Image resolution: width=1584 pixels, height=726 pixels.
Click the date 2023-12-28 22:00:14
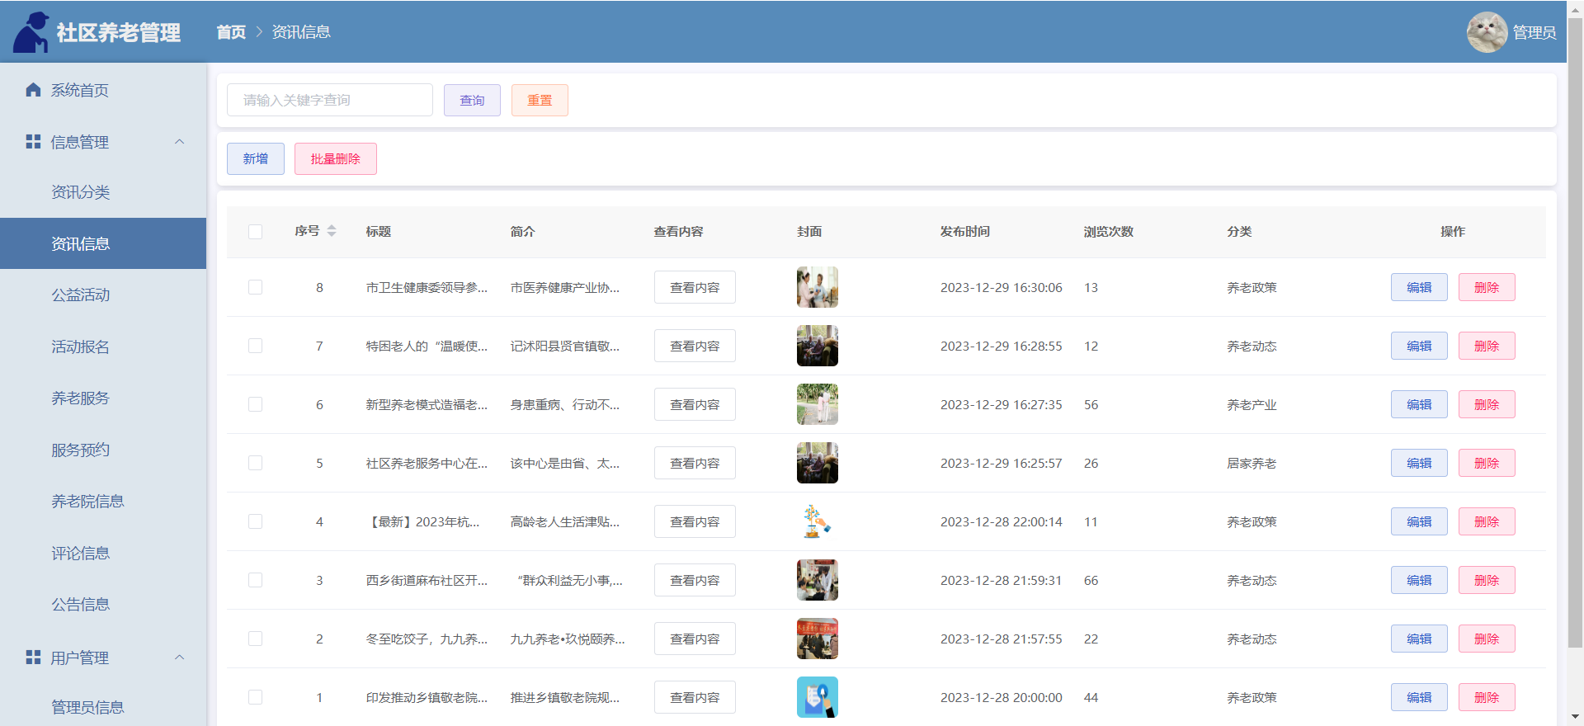point(1001,521)
